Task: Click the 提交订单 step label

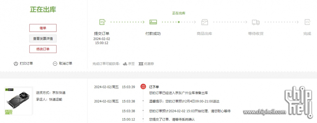Action: point(102,33)
